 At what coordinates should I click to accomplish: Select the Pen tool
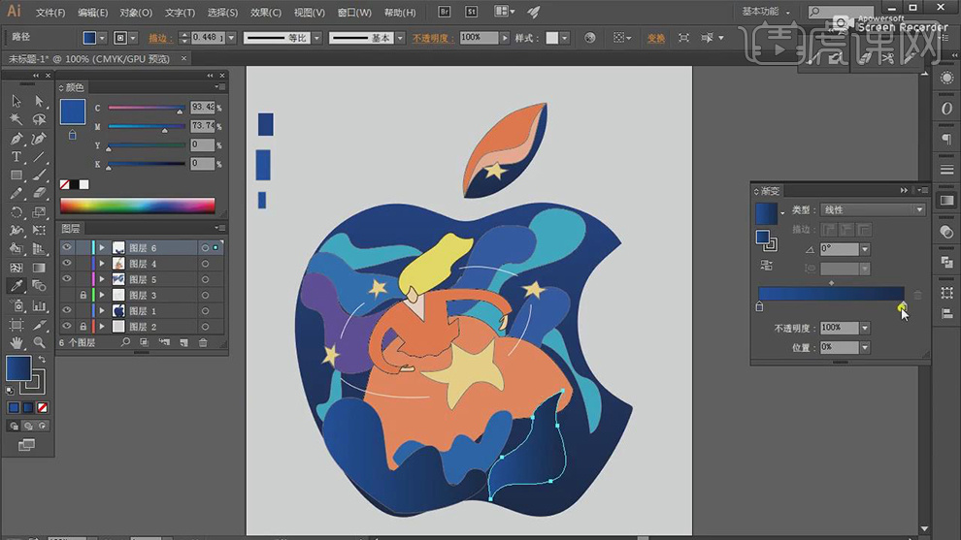17,139
